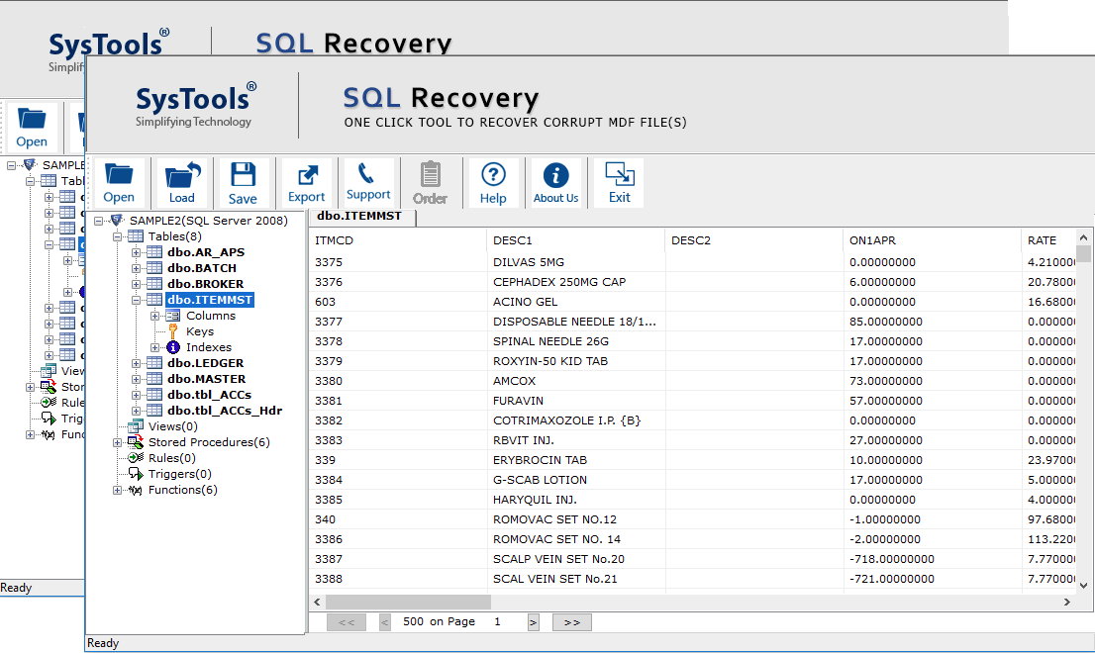
Task: Select the dbo.tbl_ACCs_Hdr tree item
Action: 224,411
